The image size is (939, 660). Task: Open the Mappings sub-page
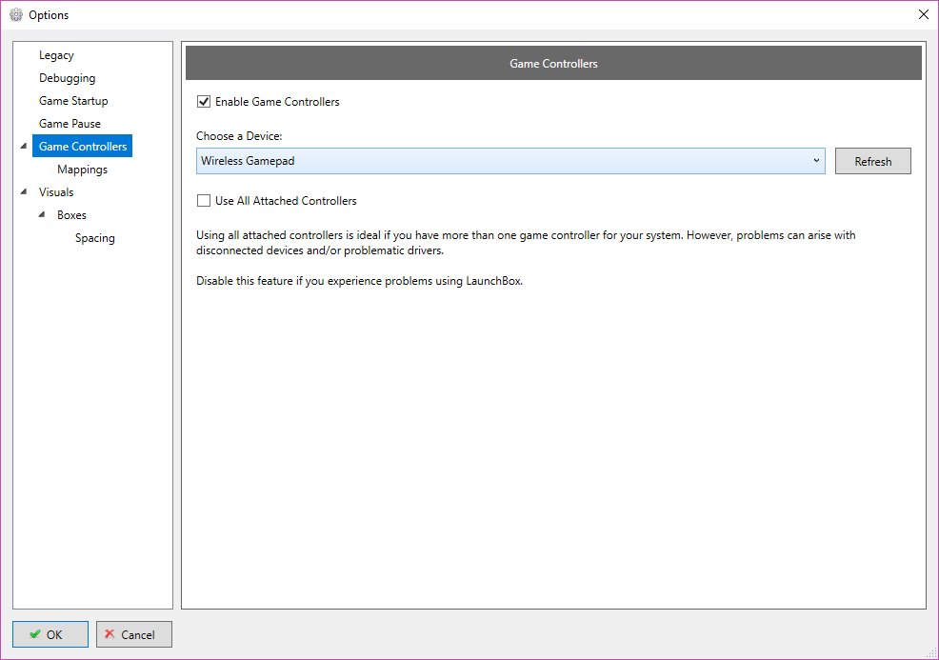[x=82, y=170]
